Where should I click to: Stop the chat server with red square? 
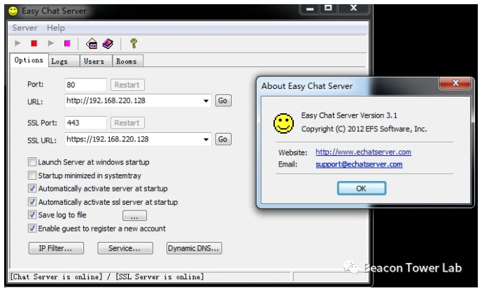click(x=34, y=43)
